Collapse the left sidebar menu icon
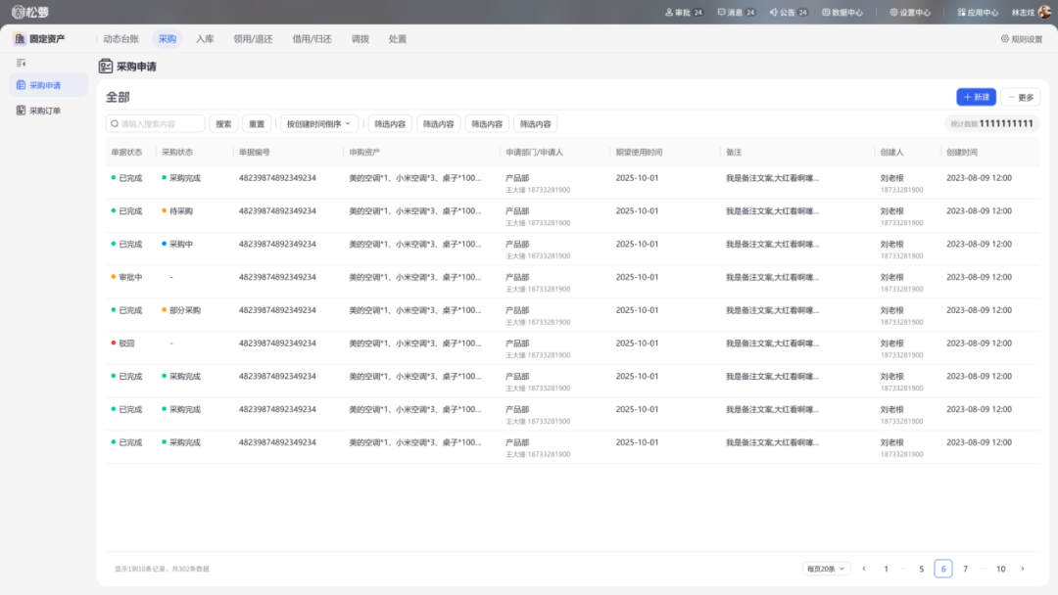 pyautogui.click(x=22, y=63)
